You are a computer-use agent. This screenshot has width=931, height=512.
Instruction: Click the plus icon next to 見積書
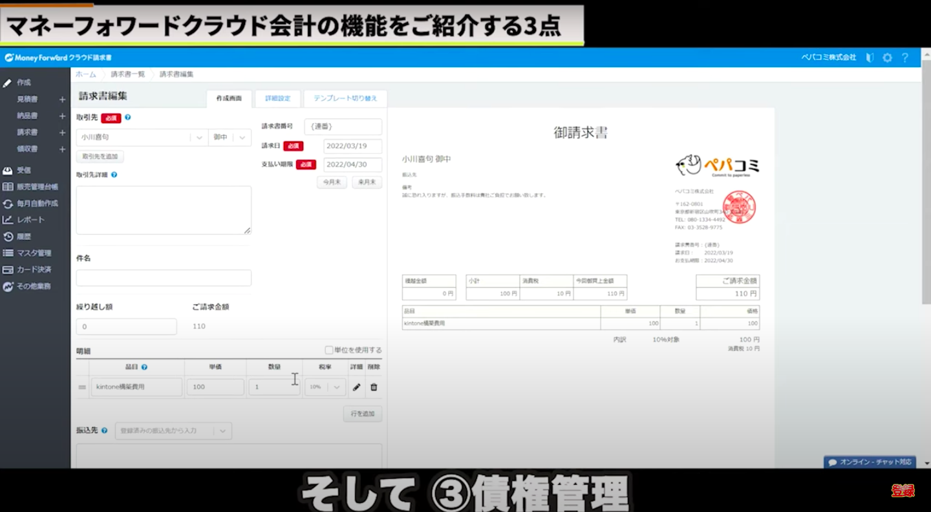coord(63,100)
